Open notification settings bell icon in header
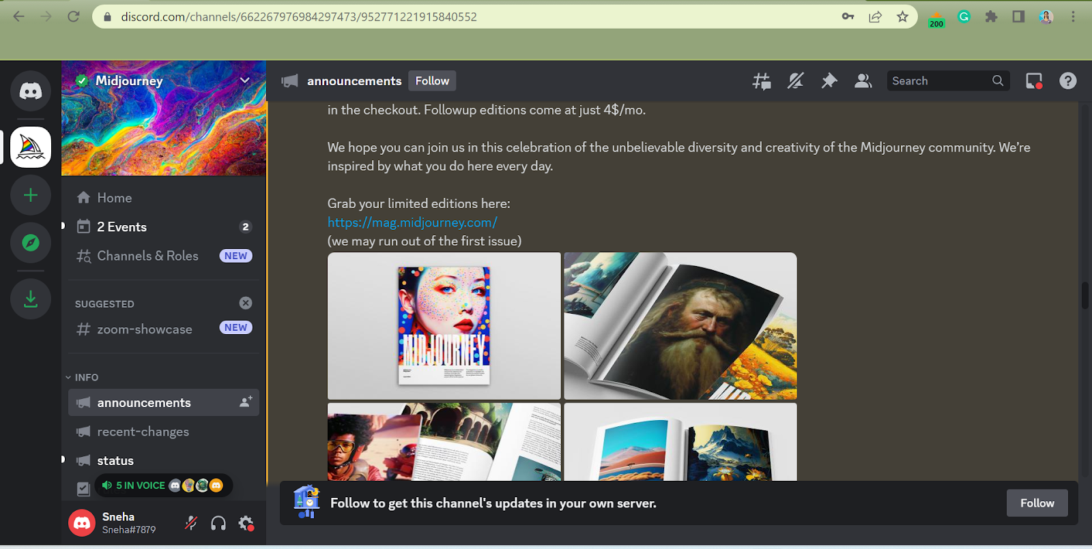 point(795,81)
